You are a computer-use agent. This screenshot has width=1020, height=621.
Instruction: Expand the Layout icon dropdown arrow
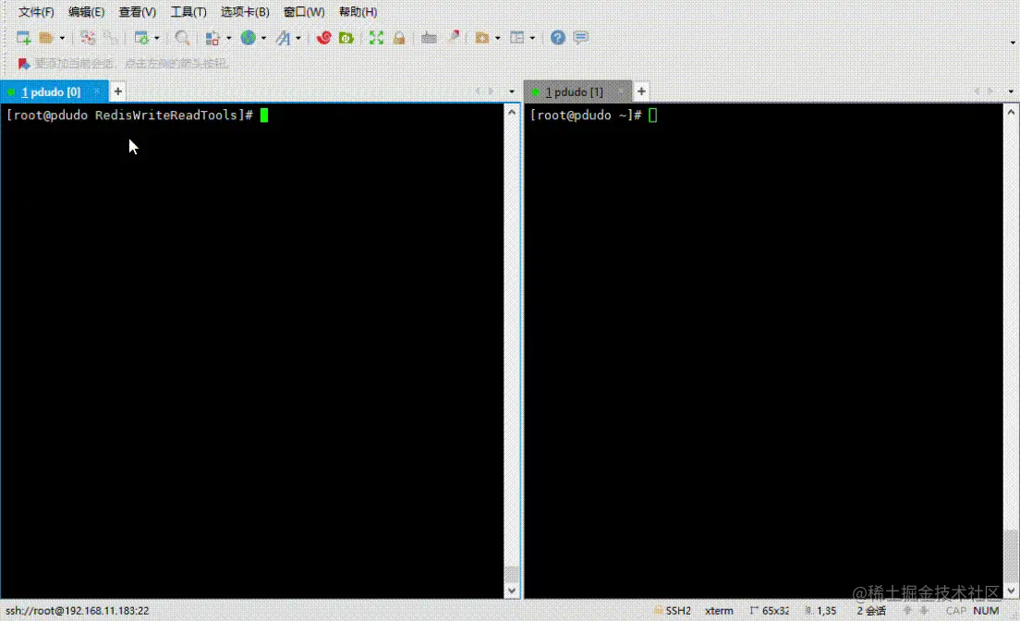click(532, 39)
